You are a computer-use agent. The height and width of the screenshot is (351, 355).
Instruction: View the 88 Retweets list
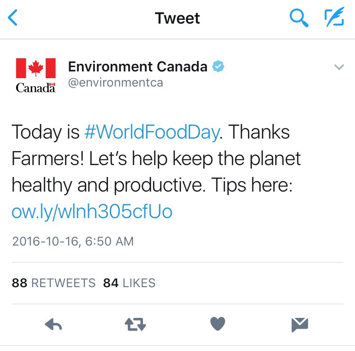tap(53, 283)
